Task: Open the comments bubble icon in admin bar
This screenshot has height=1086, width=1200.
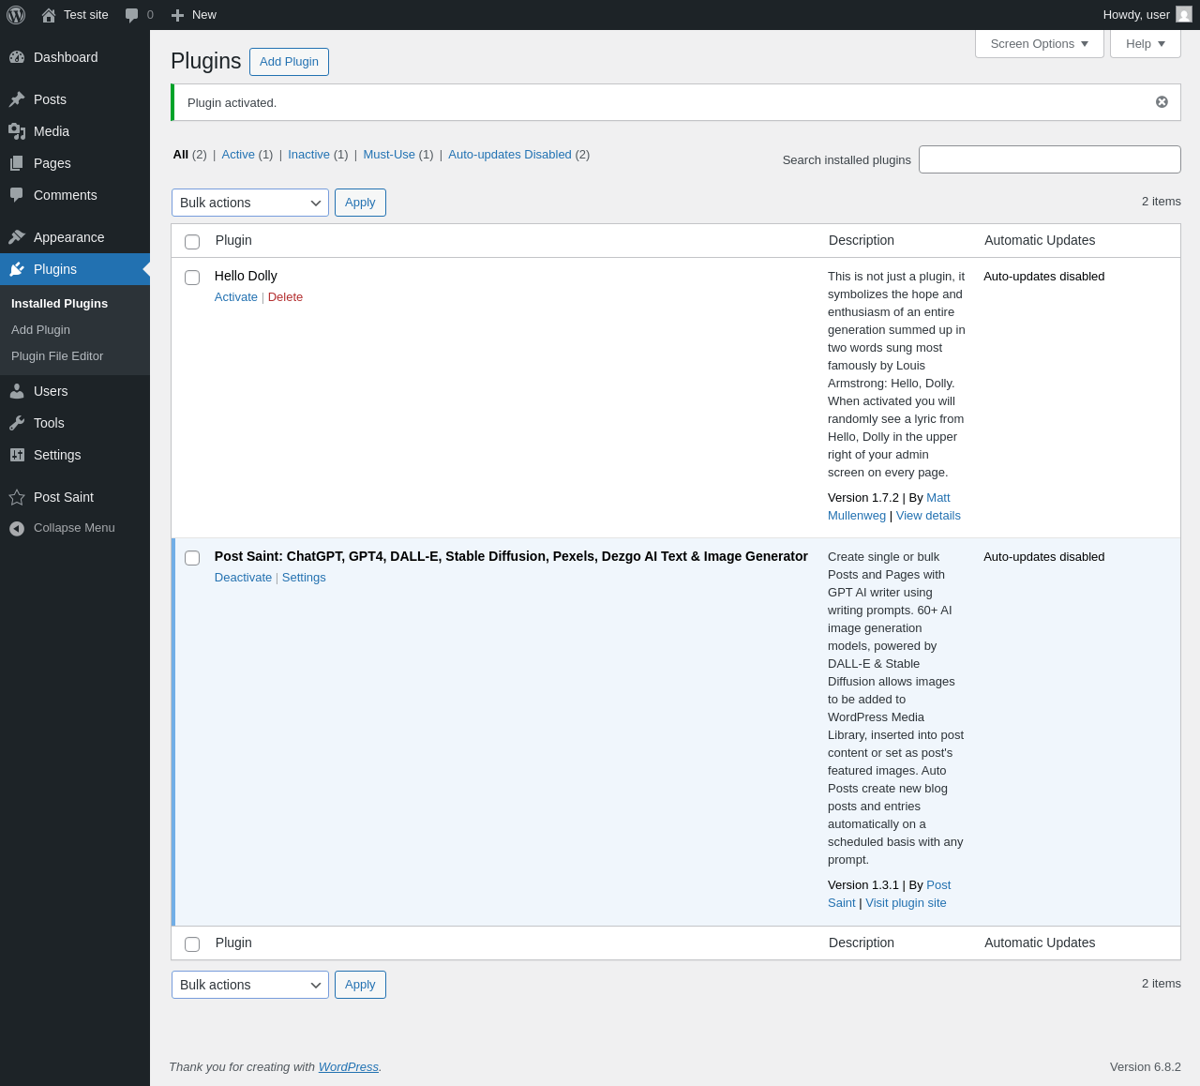Action: click(132, 15)
